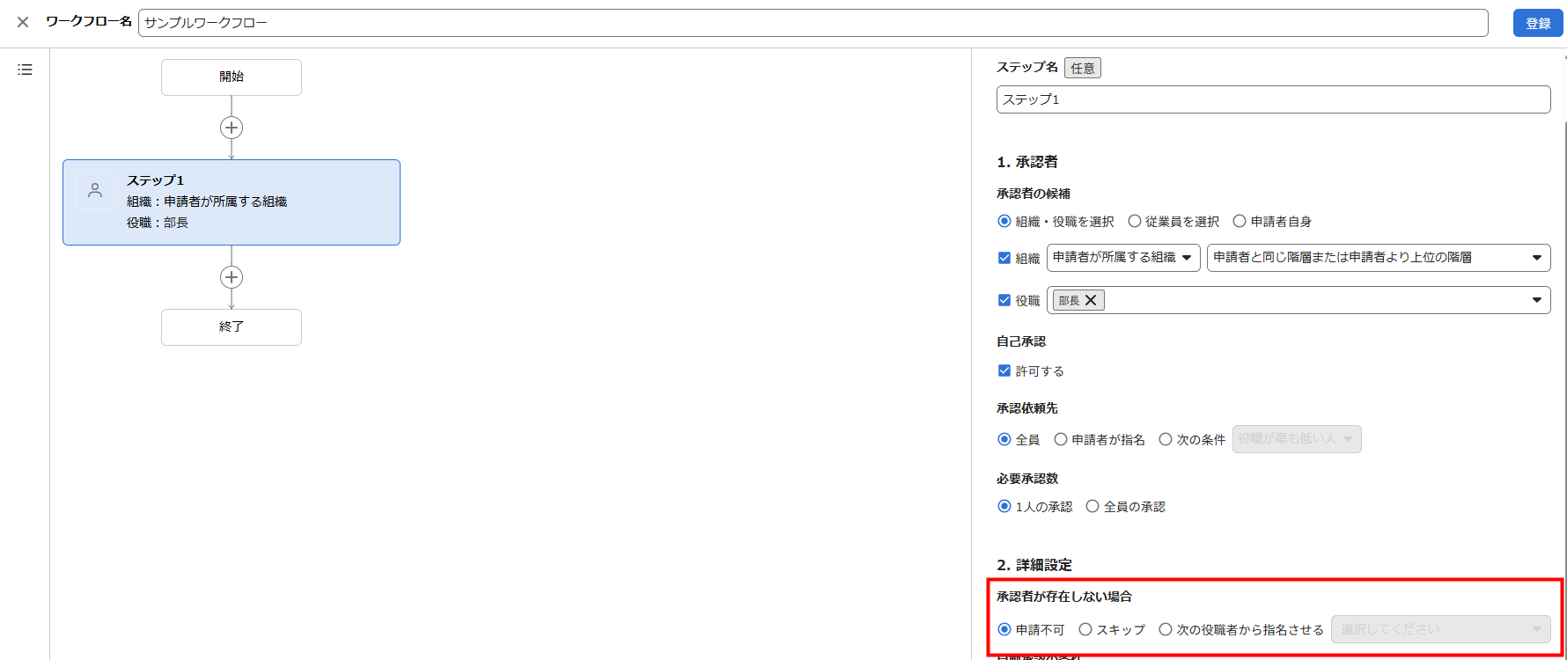Image resolution: width=1567 pixels, height=660 pixels.
Task: Uncheck the 組織 checkbox
Action: pos(1004,258)
